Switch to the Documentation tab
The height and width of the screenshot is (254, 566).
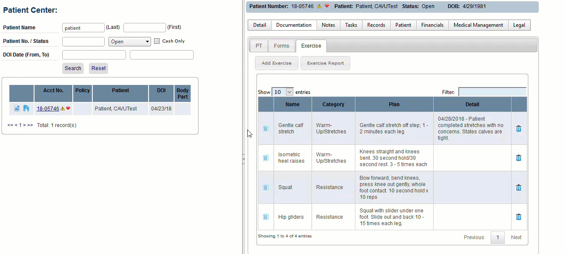coord(294,25)
